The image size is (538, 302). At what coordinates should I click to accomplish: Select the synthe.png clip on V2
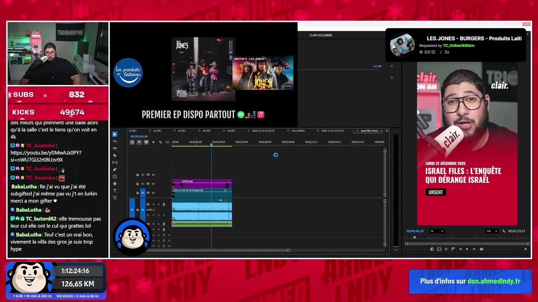[x=202, y=184]
